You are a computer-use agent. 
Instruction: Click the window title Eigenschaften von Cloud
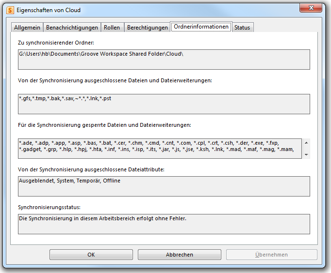[x=49, y=10]
